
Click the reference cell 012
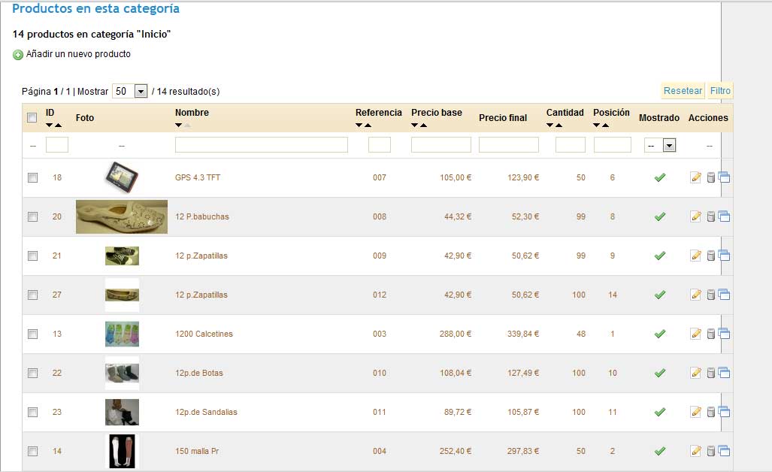[380, 295]
